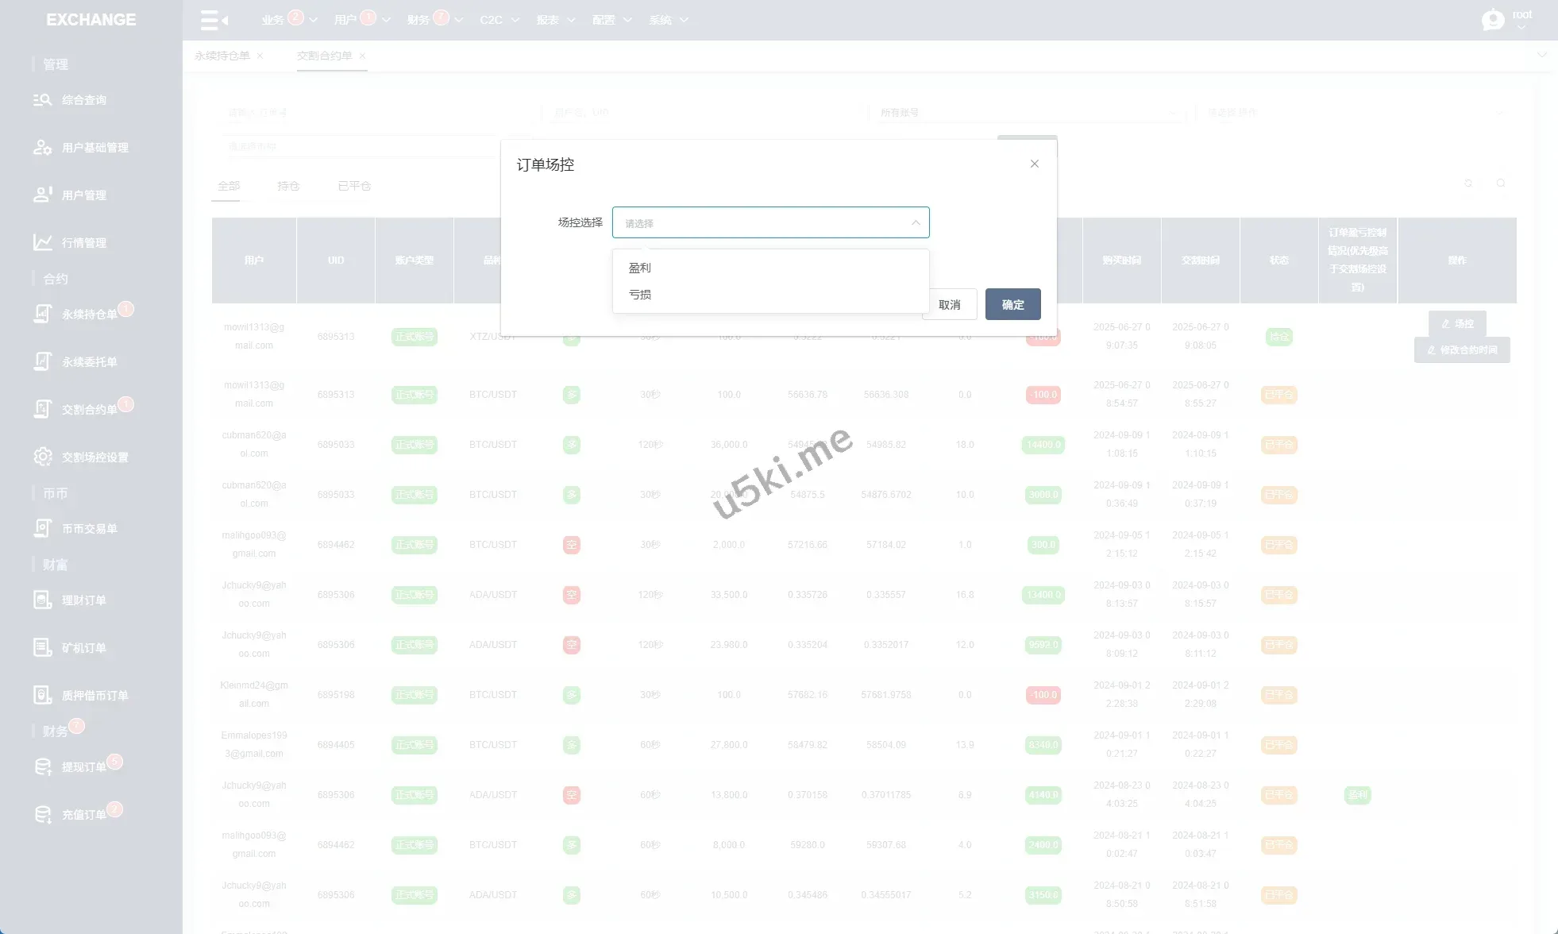Open 提现订单 sidebar icon
The image size is (1558, 934).
42,767
